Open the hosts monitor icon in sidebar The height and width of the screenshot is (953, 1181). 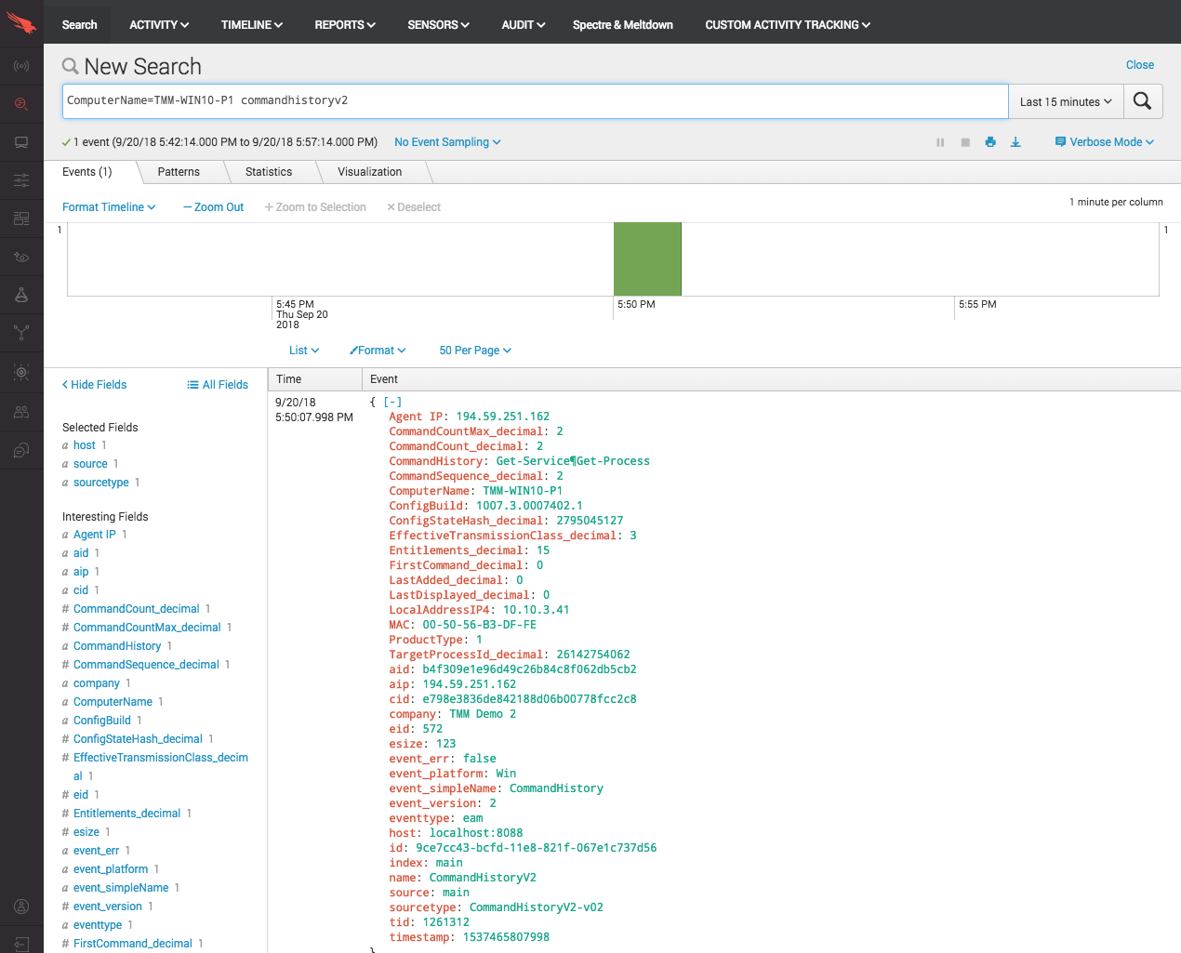click(x=21, y=142)
